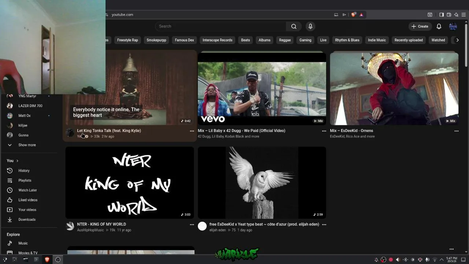Select the Rhythm & Blues chip
This screenshot has height=264, width=469.
click(347, 40)
